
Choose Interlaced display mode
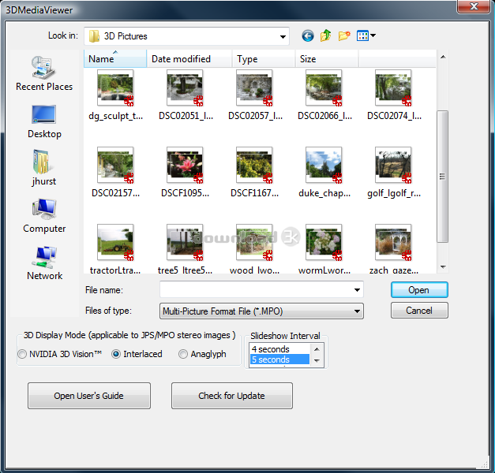116,355
